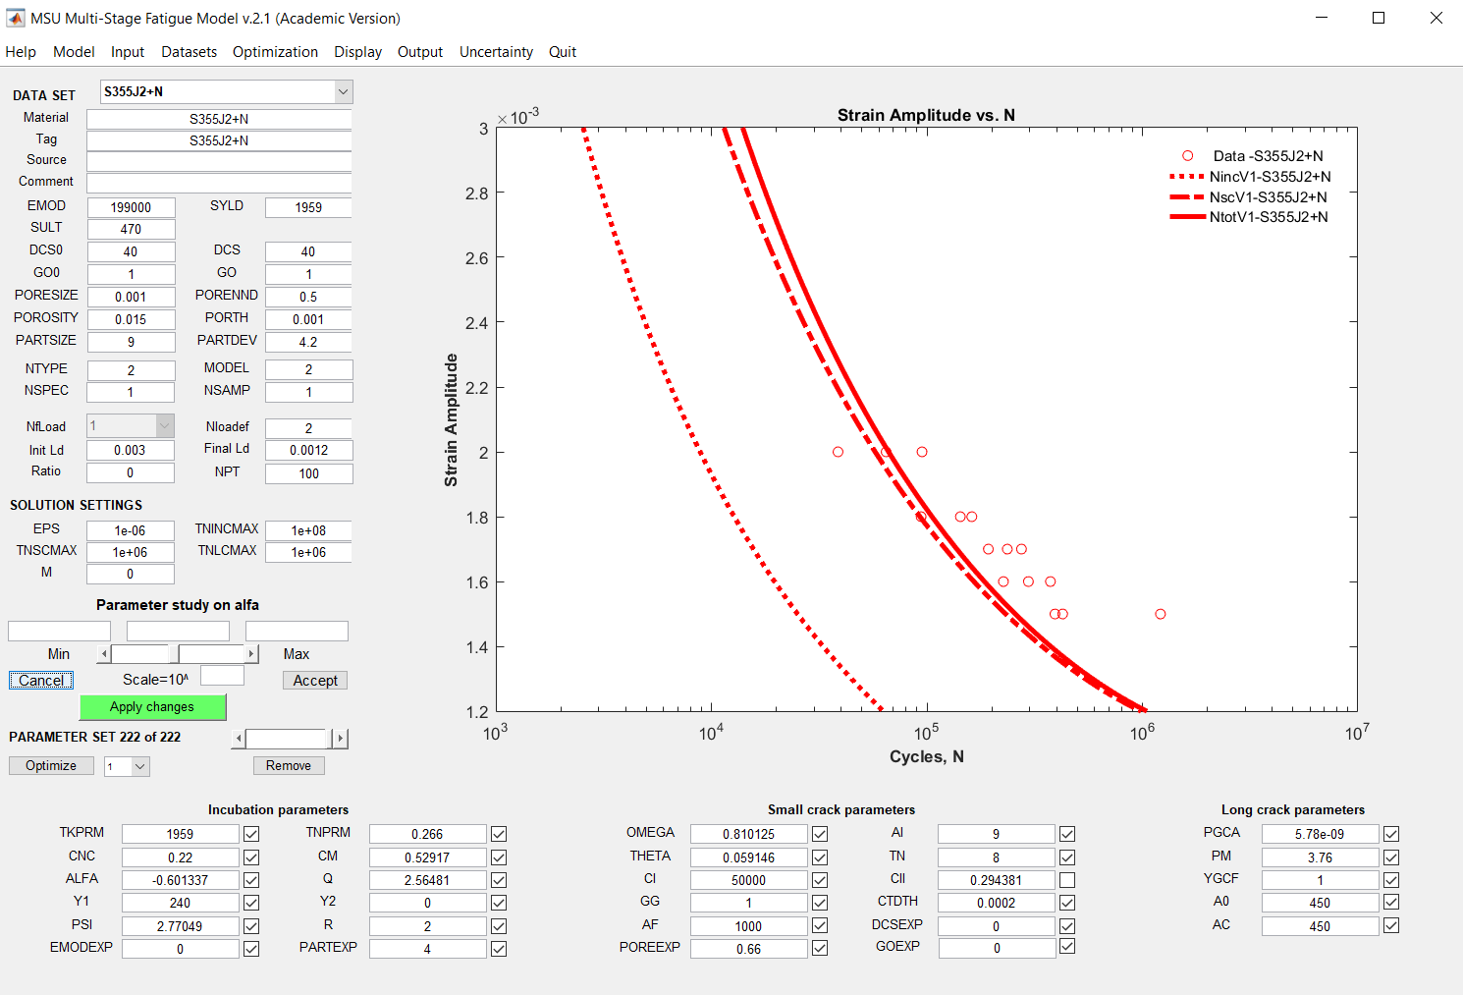Enable the CII parameter checkbox
This screenshot has width=1463, height=995.
1067,880
